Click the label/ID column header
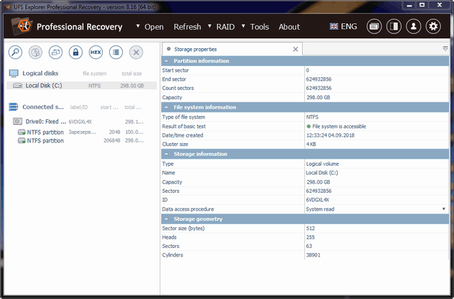The width and height of the screenshot is (454, 299). (x=79, y=107)
